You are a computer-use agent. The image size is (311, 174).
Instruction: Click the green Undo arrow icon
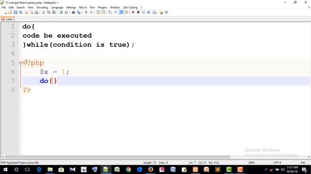tap(61, 13)
